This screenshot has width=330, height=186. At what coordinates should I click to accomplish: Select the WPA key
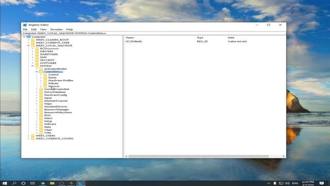(x=47, y=133)
